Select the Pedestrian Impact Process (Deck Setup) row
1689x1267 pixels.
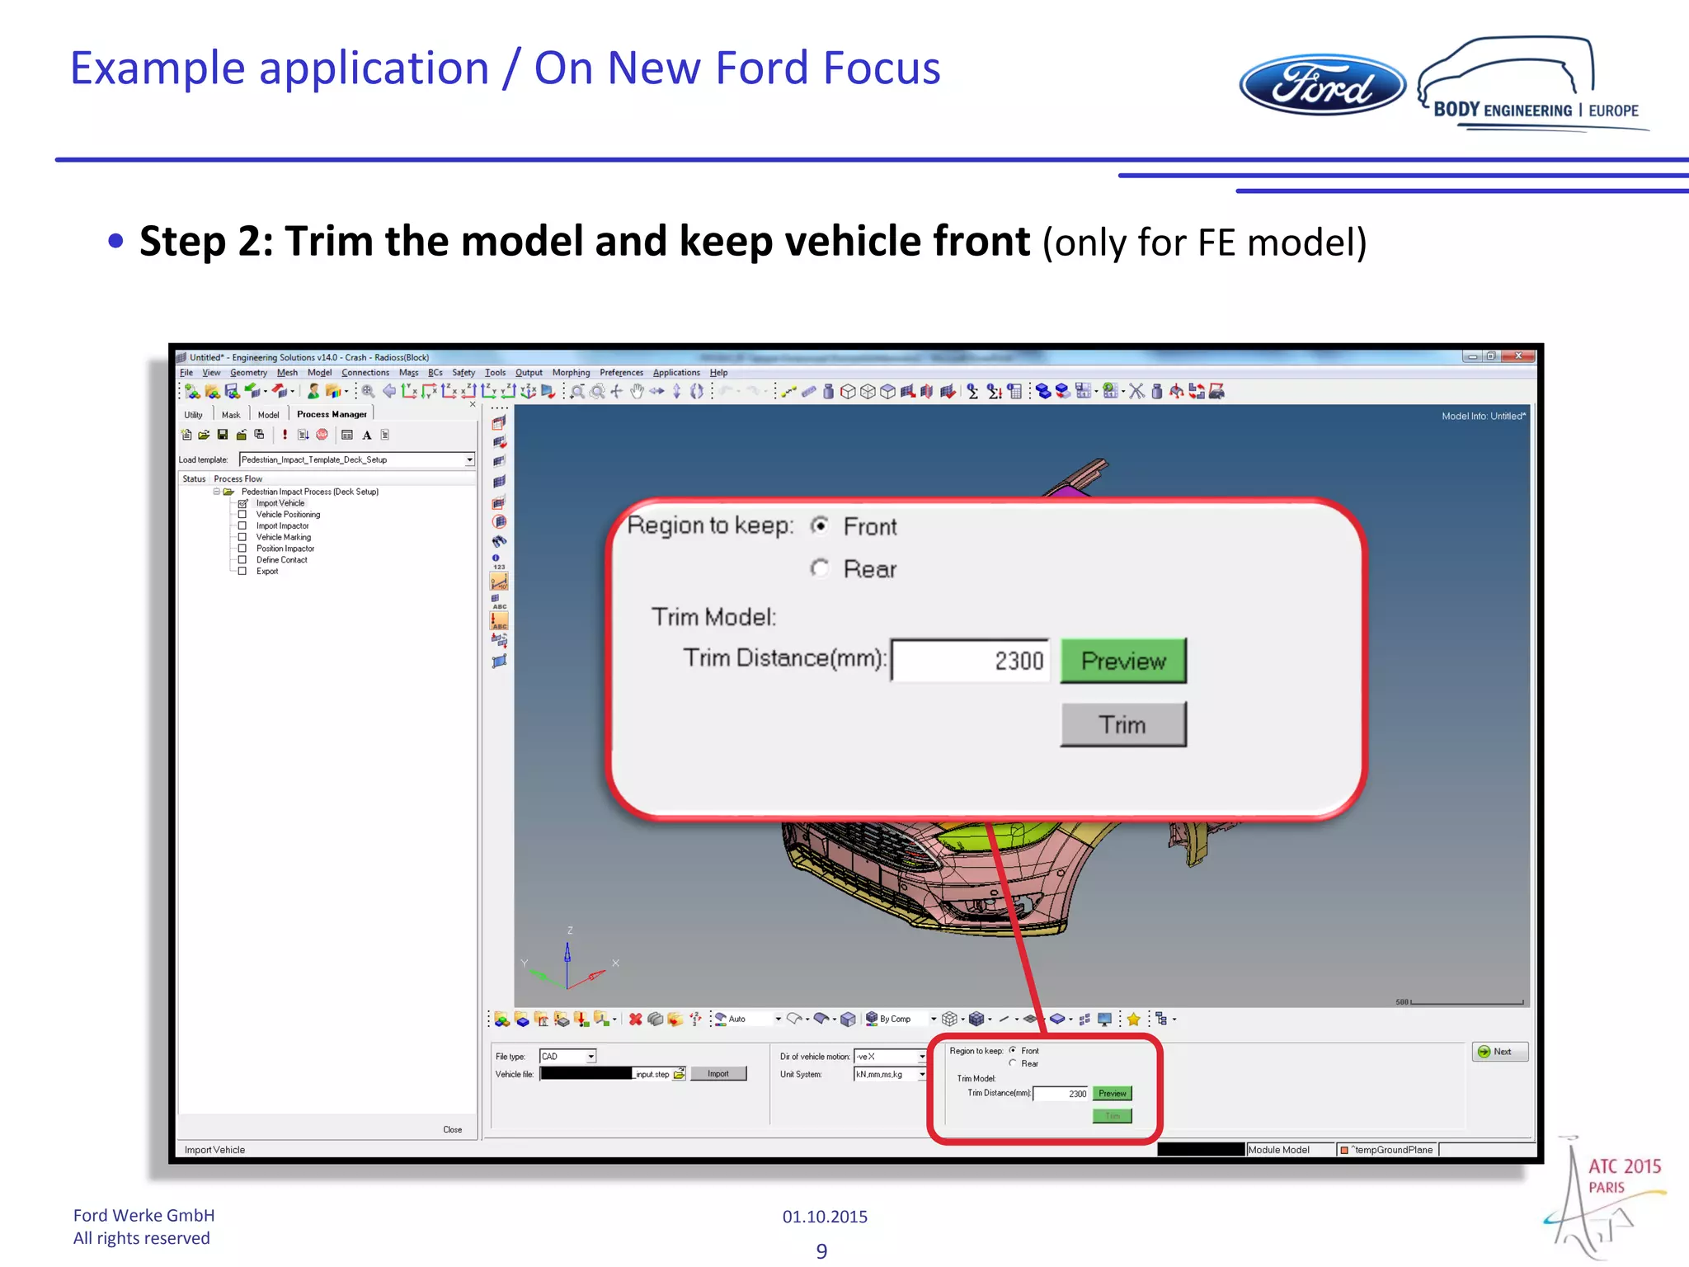pos(310,492)
